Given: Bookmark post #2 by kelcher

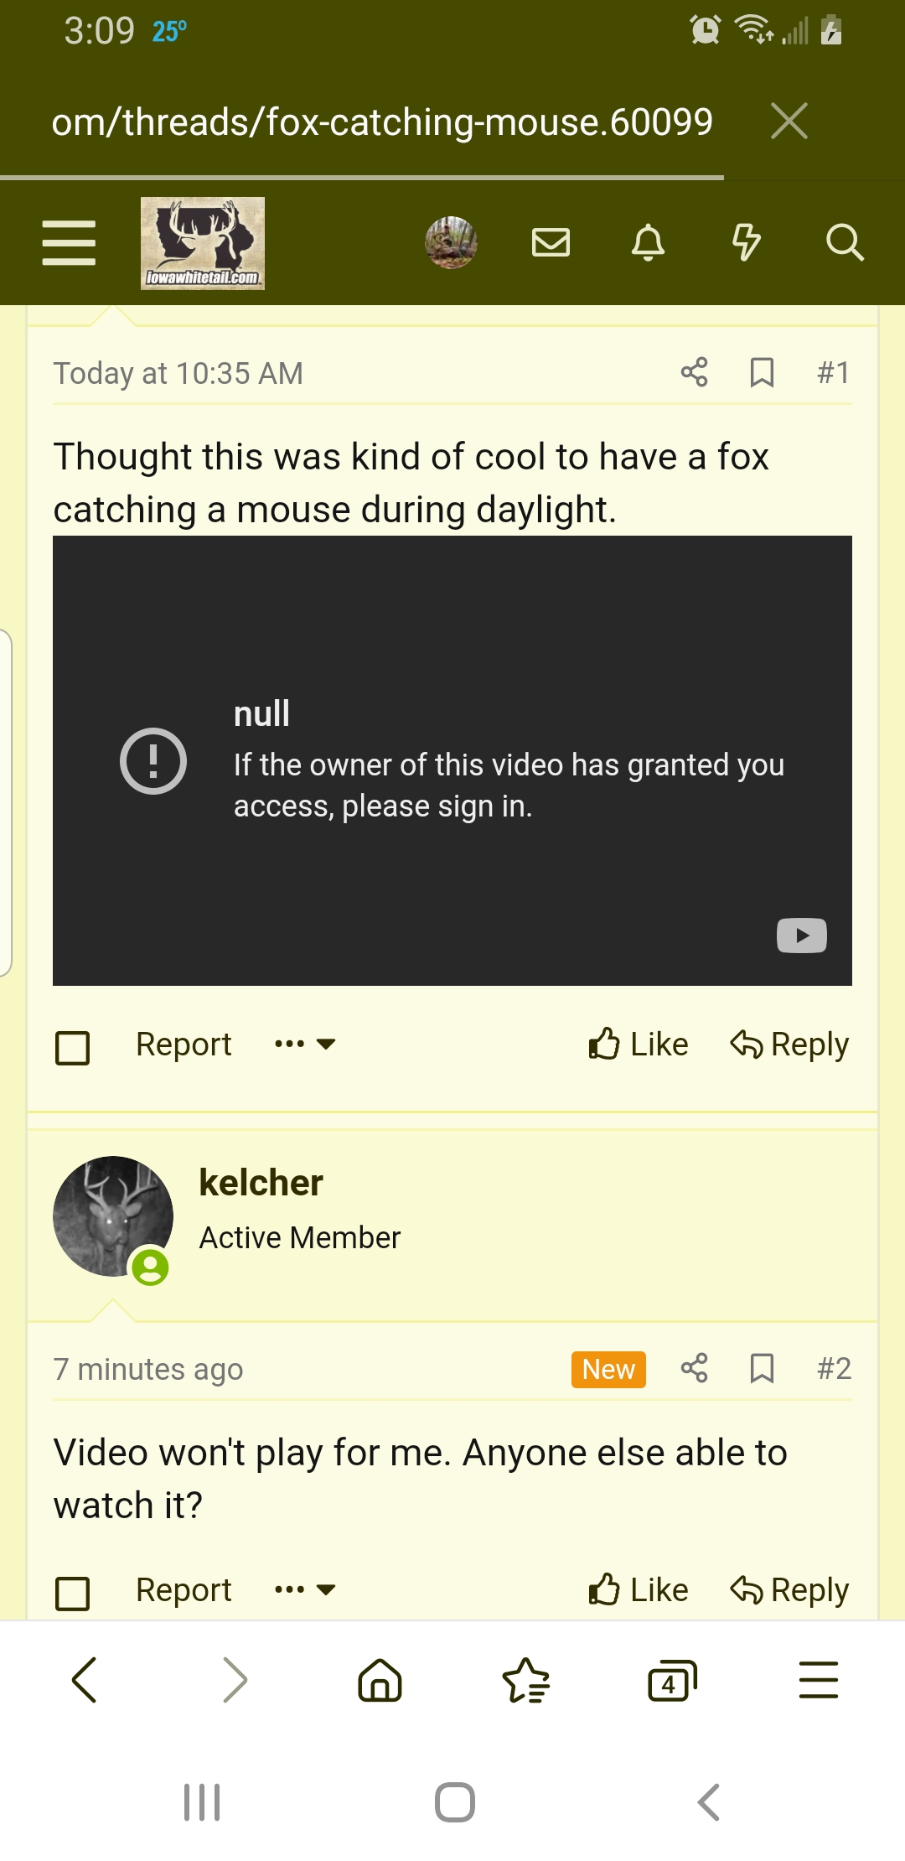Looking at the screenshot, I should 762,1368.
